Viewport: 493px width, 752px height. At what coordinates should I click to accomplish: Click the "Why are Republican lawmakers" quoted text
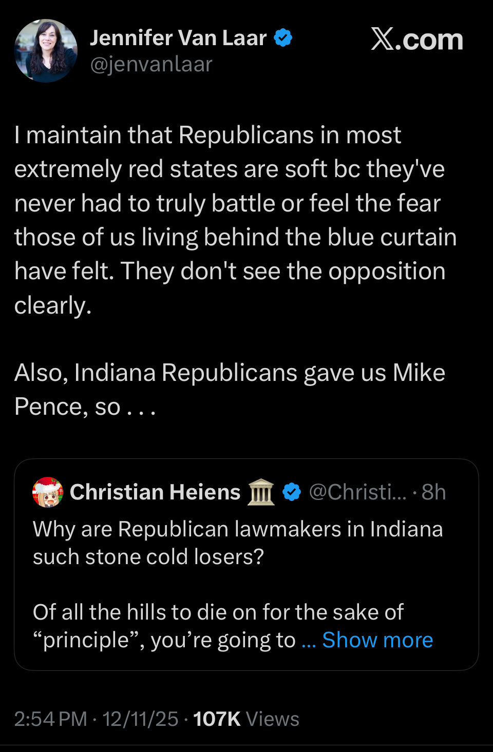click(237, 543)
